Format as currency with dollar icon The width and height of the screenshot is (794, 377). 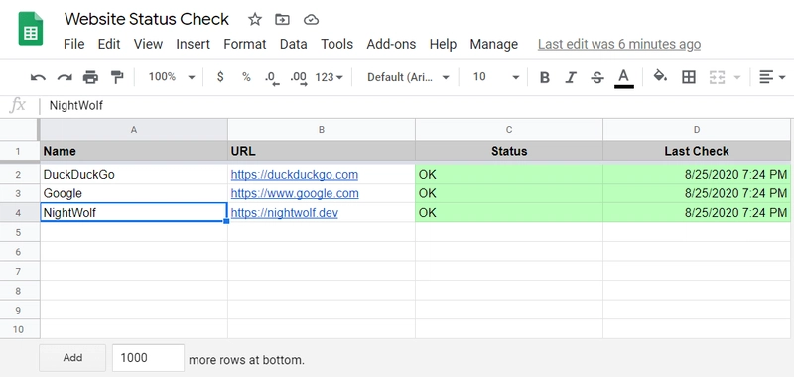pyautogui.click(x=220, y=77)
